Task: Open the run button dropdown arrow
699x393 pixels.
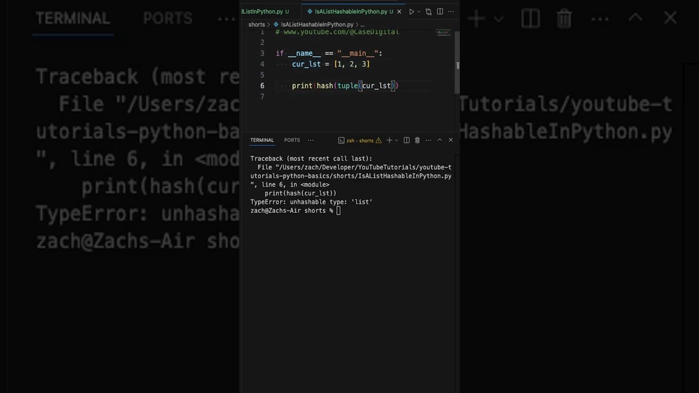Action: (419, 11)
